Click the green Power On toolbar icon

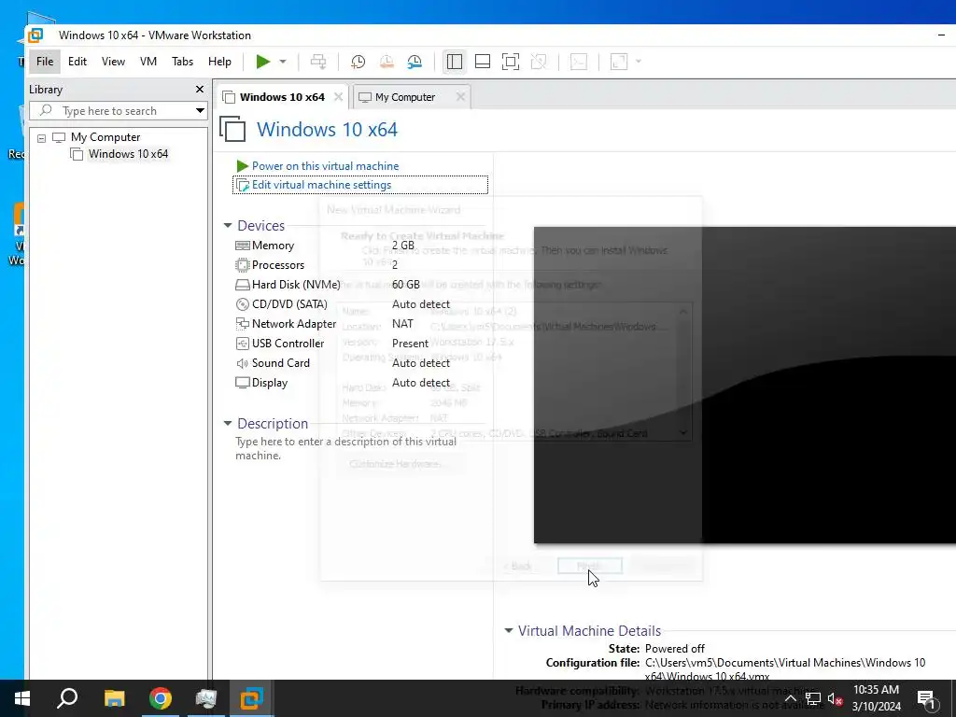[x=262, y=62]
